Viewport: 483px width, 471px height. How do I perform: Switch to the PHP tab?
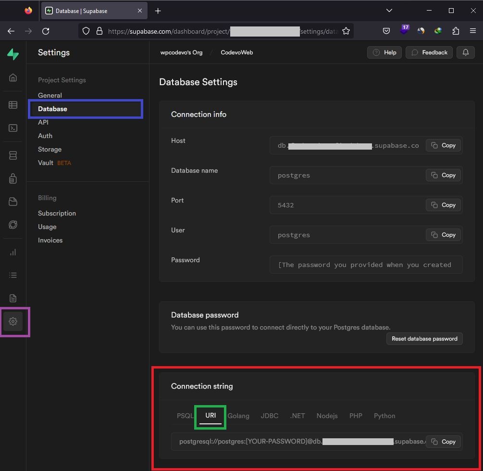(356, 416)
